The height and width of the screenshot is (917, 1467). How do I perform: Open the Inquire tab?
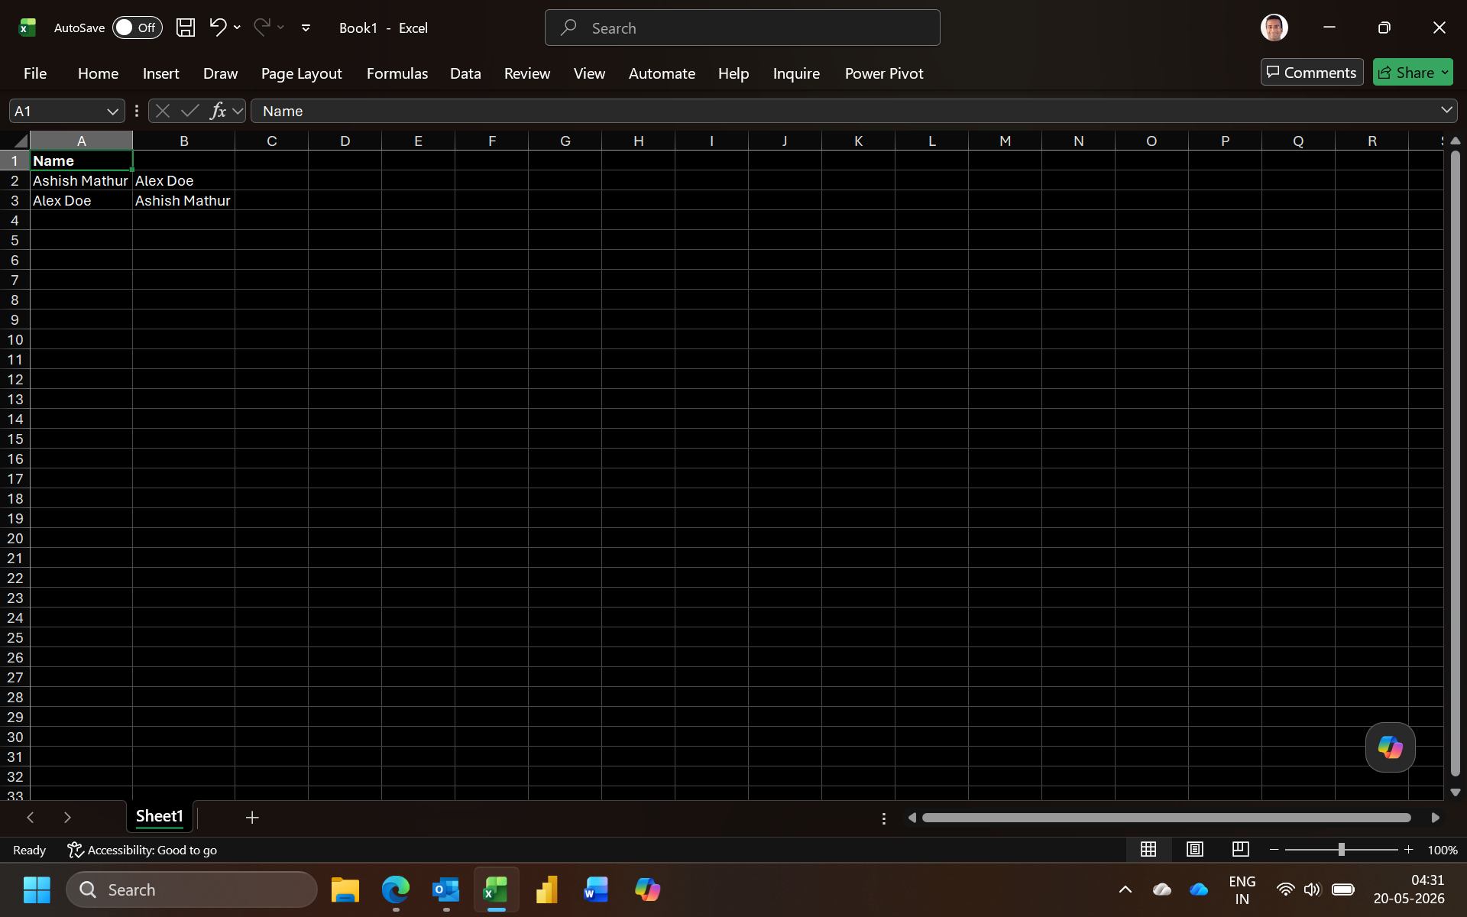tap(796, 73)
